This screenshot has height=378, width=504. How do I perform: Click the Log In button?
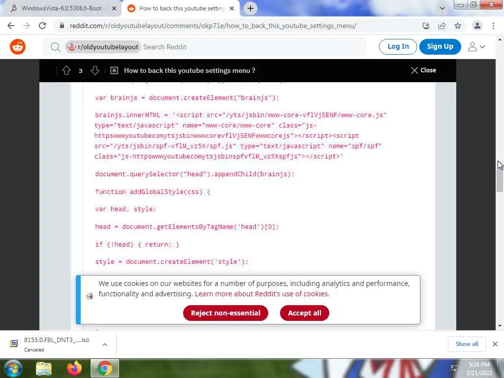tap(398, 47)
